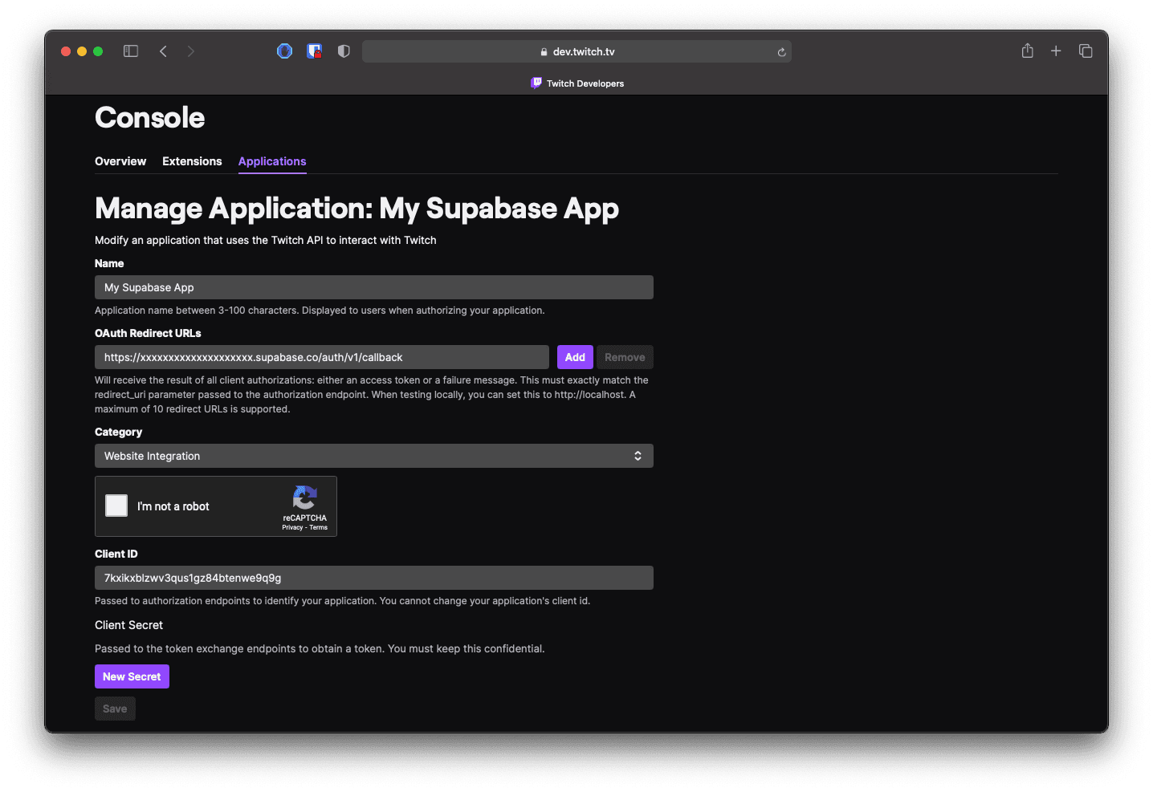Toggle the Safari sidebar icon
The image size is (1153, 792).
(x=131, y=51)
